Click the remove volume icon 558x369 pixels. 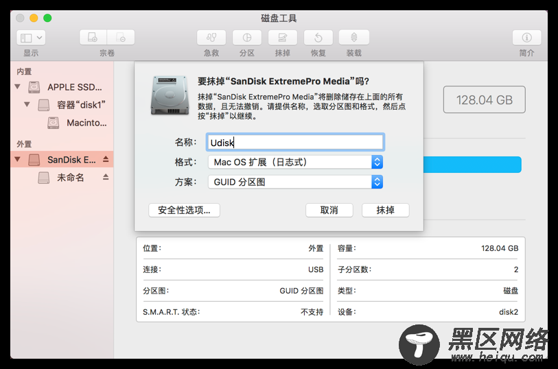coord(121,37)
